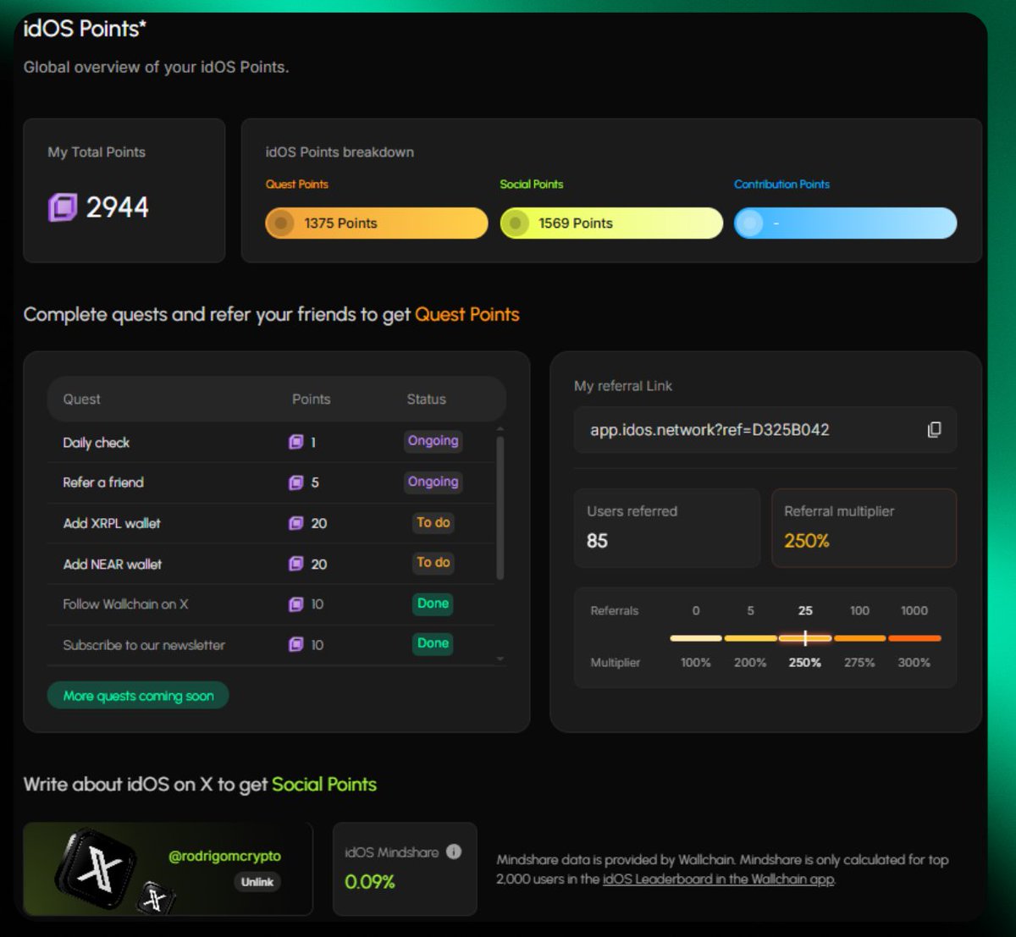Open idOS Leaderboard in the Wallchain app link

point(718,879)
